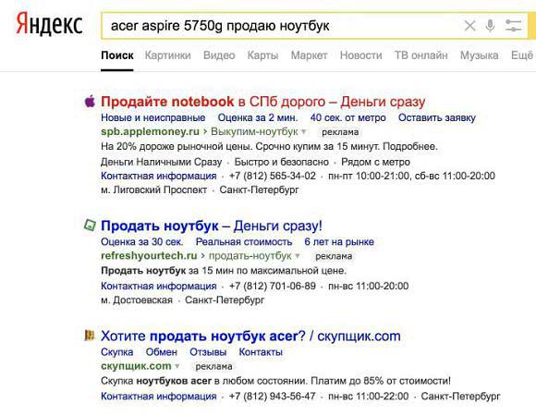536x416 pixels.
Task: Click hours 'пн-вс 11:00-22:00'
Action: coord(369,397)
